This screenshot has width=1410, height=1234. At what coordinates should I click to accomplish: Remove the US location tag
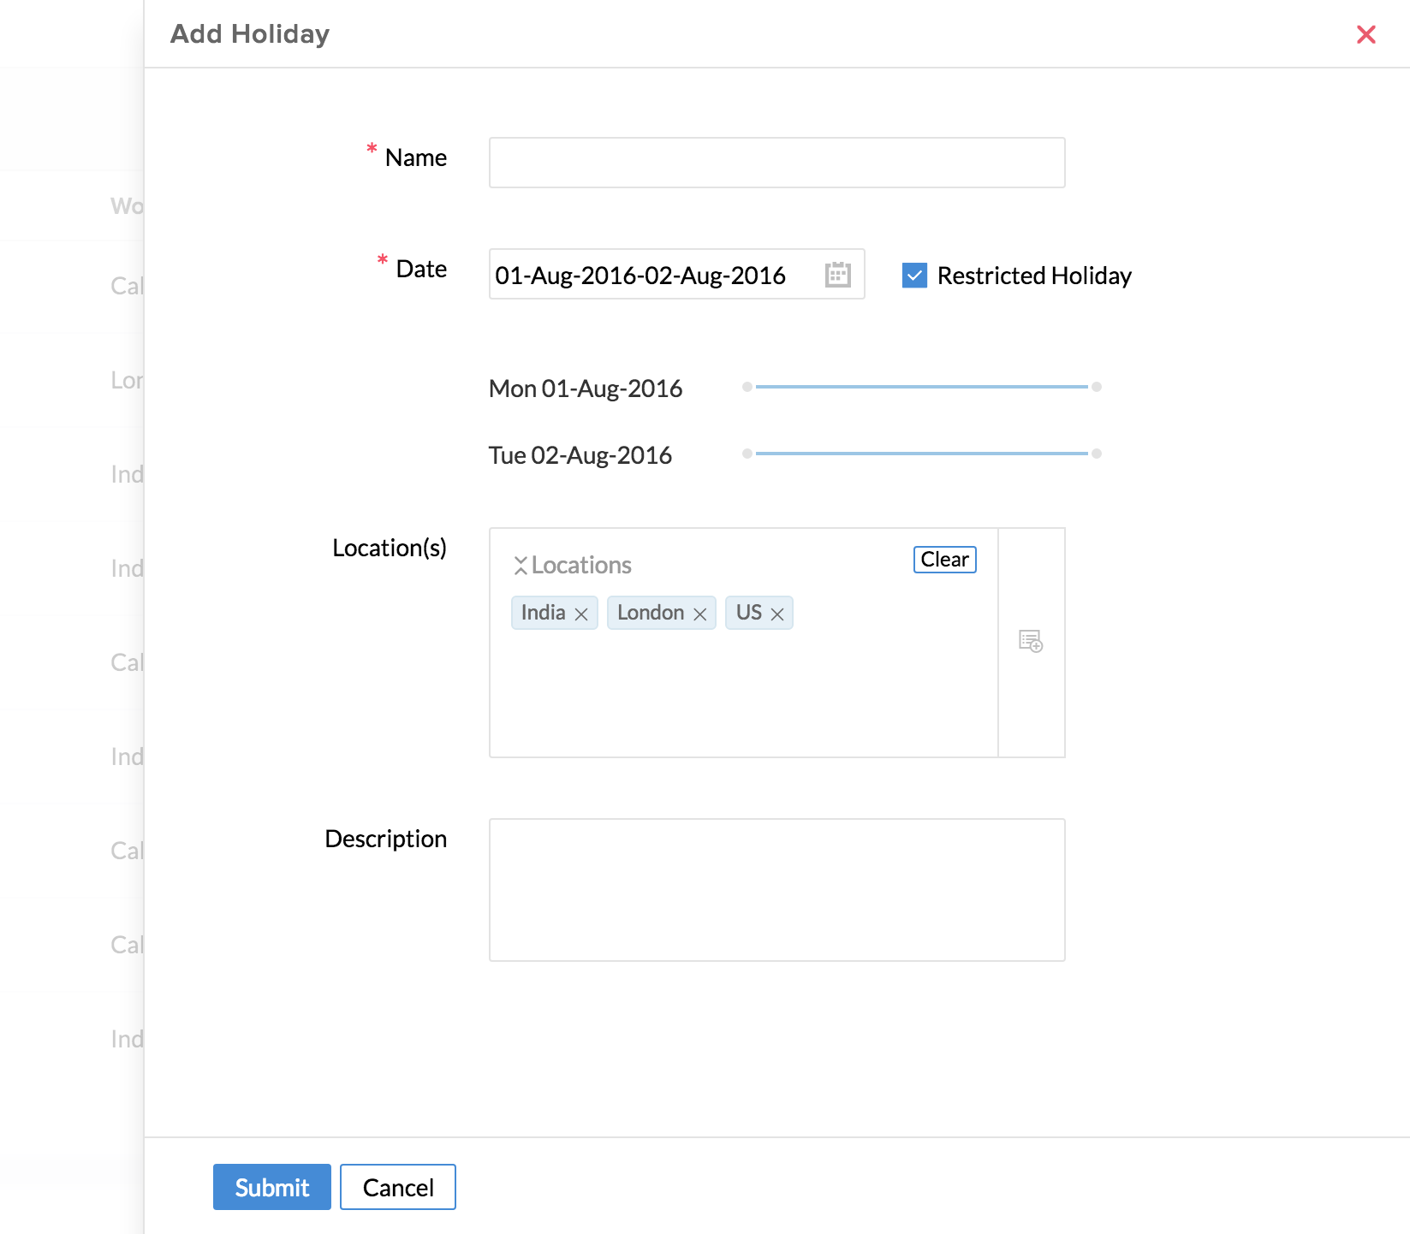point(777,614)
